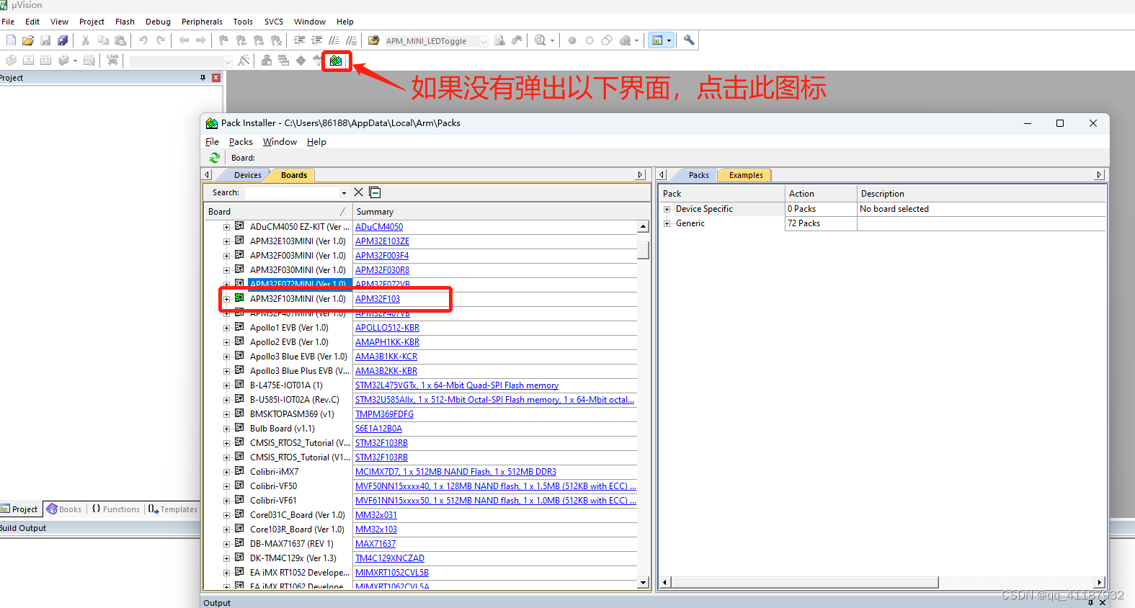
Task: Insert a breakpoint with the red dot icon
Action: [x=572, y=40]
